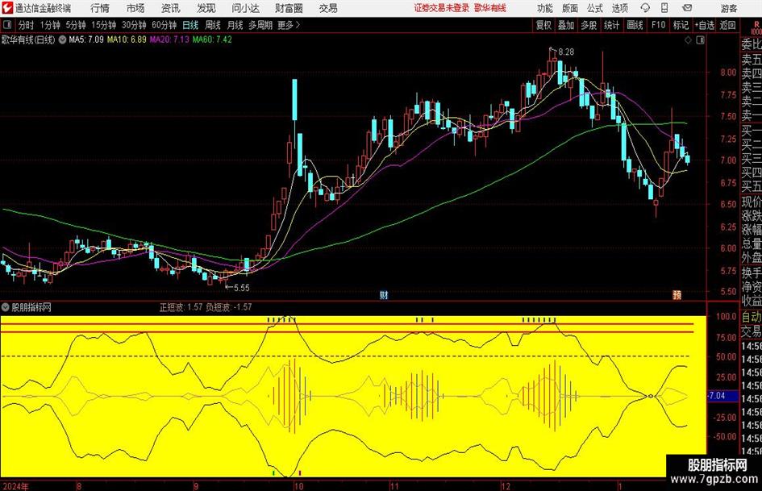Click the 叠加 overlay button
This screenshot has width=762, height=491.
[x=566, y=25]
